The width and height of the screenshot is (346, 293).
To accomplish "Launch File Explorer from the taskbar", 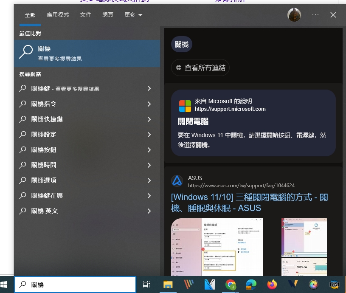I will point(168,285).
